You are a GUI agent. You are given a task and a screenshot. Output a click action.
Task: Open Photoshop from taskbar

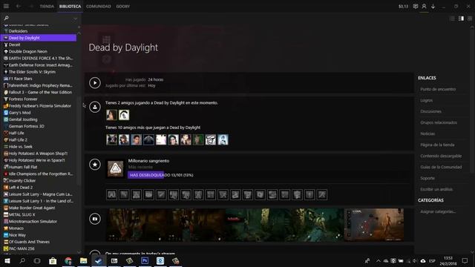point(145,260)
